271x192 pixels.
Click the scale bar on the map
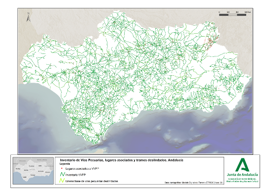point(232,15)
